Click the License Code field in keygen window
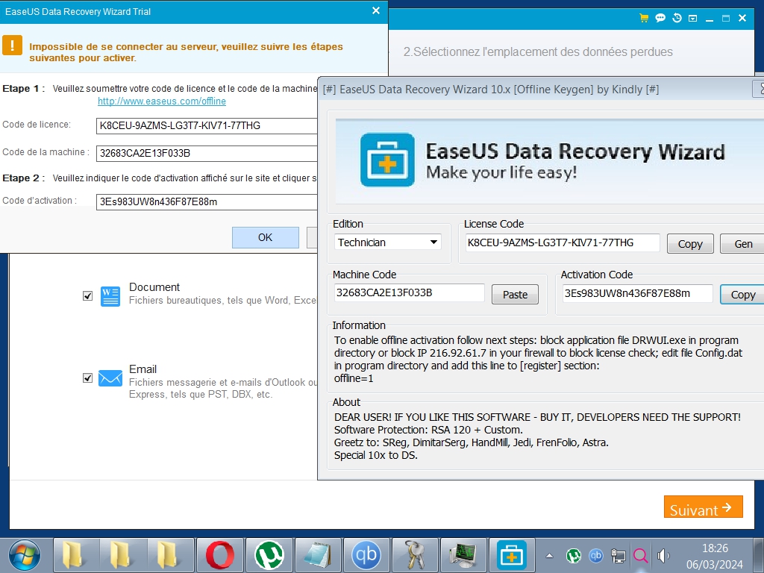This screenshot has height=573, width=764. (x=563, y=242)
